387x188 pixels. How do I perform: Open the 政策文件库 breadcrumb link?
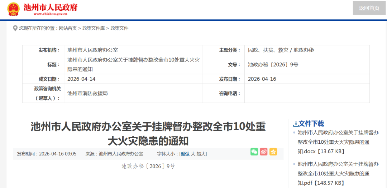tap(94, 28)
